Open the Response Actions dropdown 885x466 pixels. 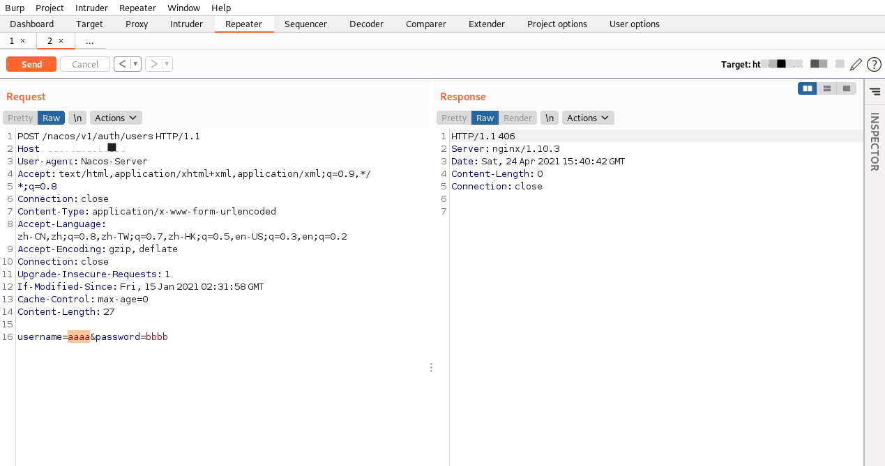(588, 118)
